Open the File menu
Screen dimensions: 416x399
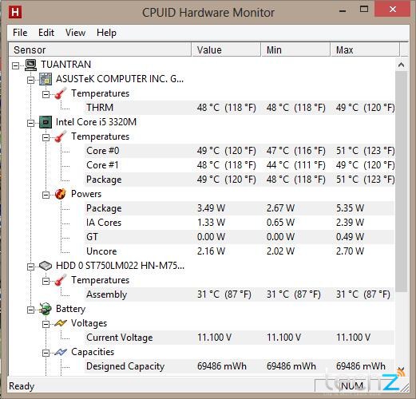20,33
